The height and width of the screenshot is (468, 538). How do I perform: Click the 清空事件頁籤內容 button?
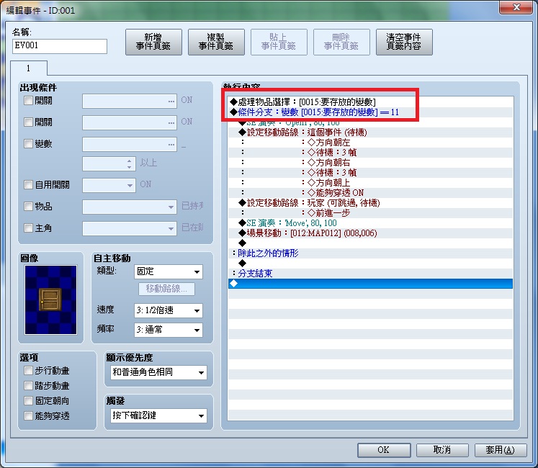(404, 42)
